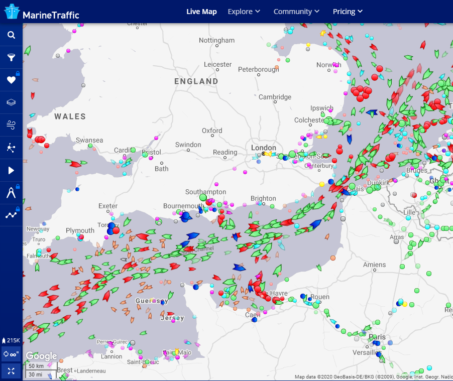Expand the Community dropdown menu
Screen dimensions: 453x381
click(296, 12)
